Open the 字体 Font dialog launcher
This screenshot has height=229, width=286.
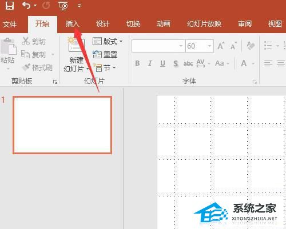[255, 82]
